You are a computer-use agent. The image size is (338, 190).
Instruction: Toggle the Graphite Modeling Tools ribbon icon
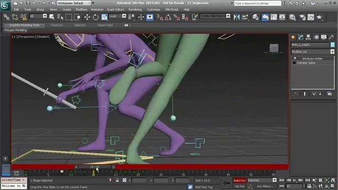tap(265, 17)
